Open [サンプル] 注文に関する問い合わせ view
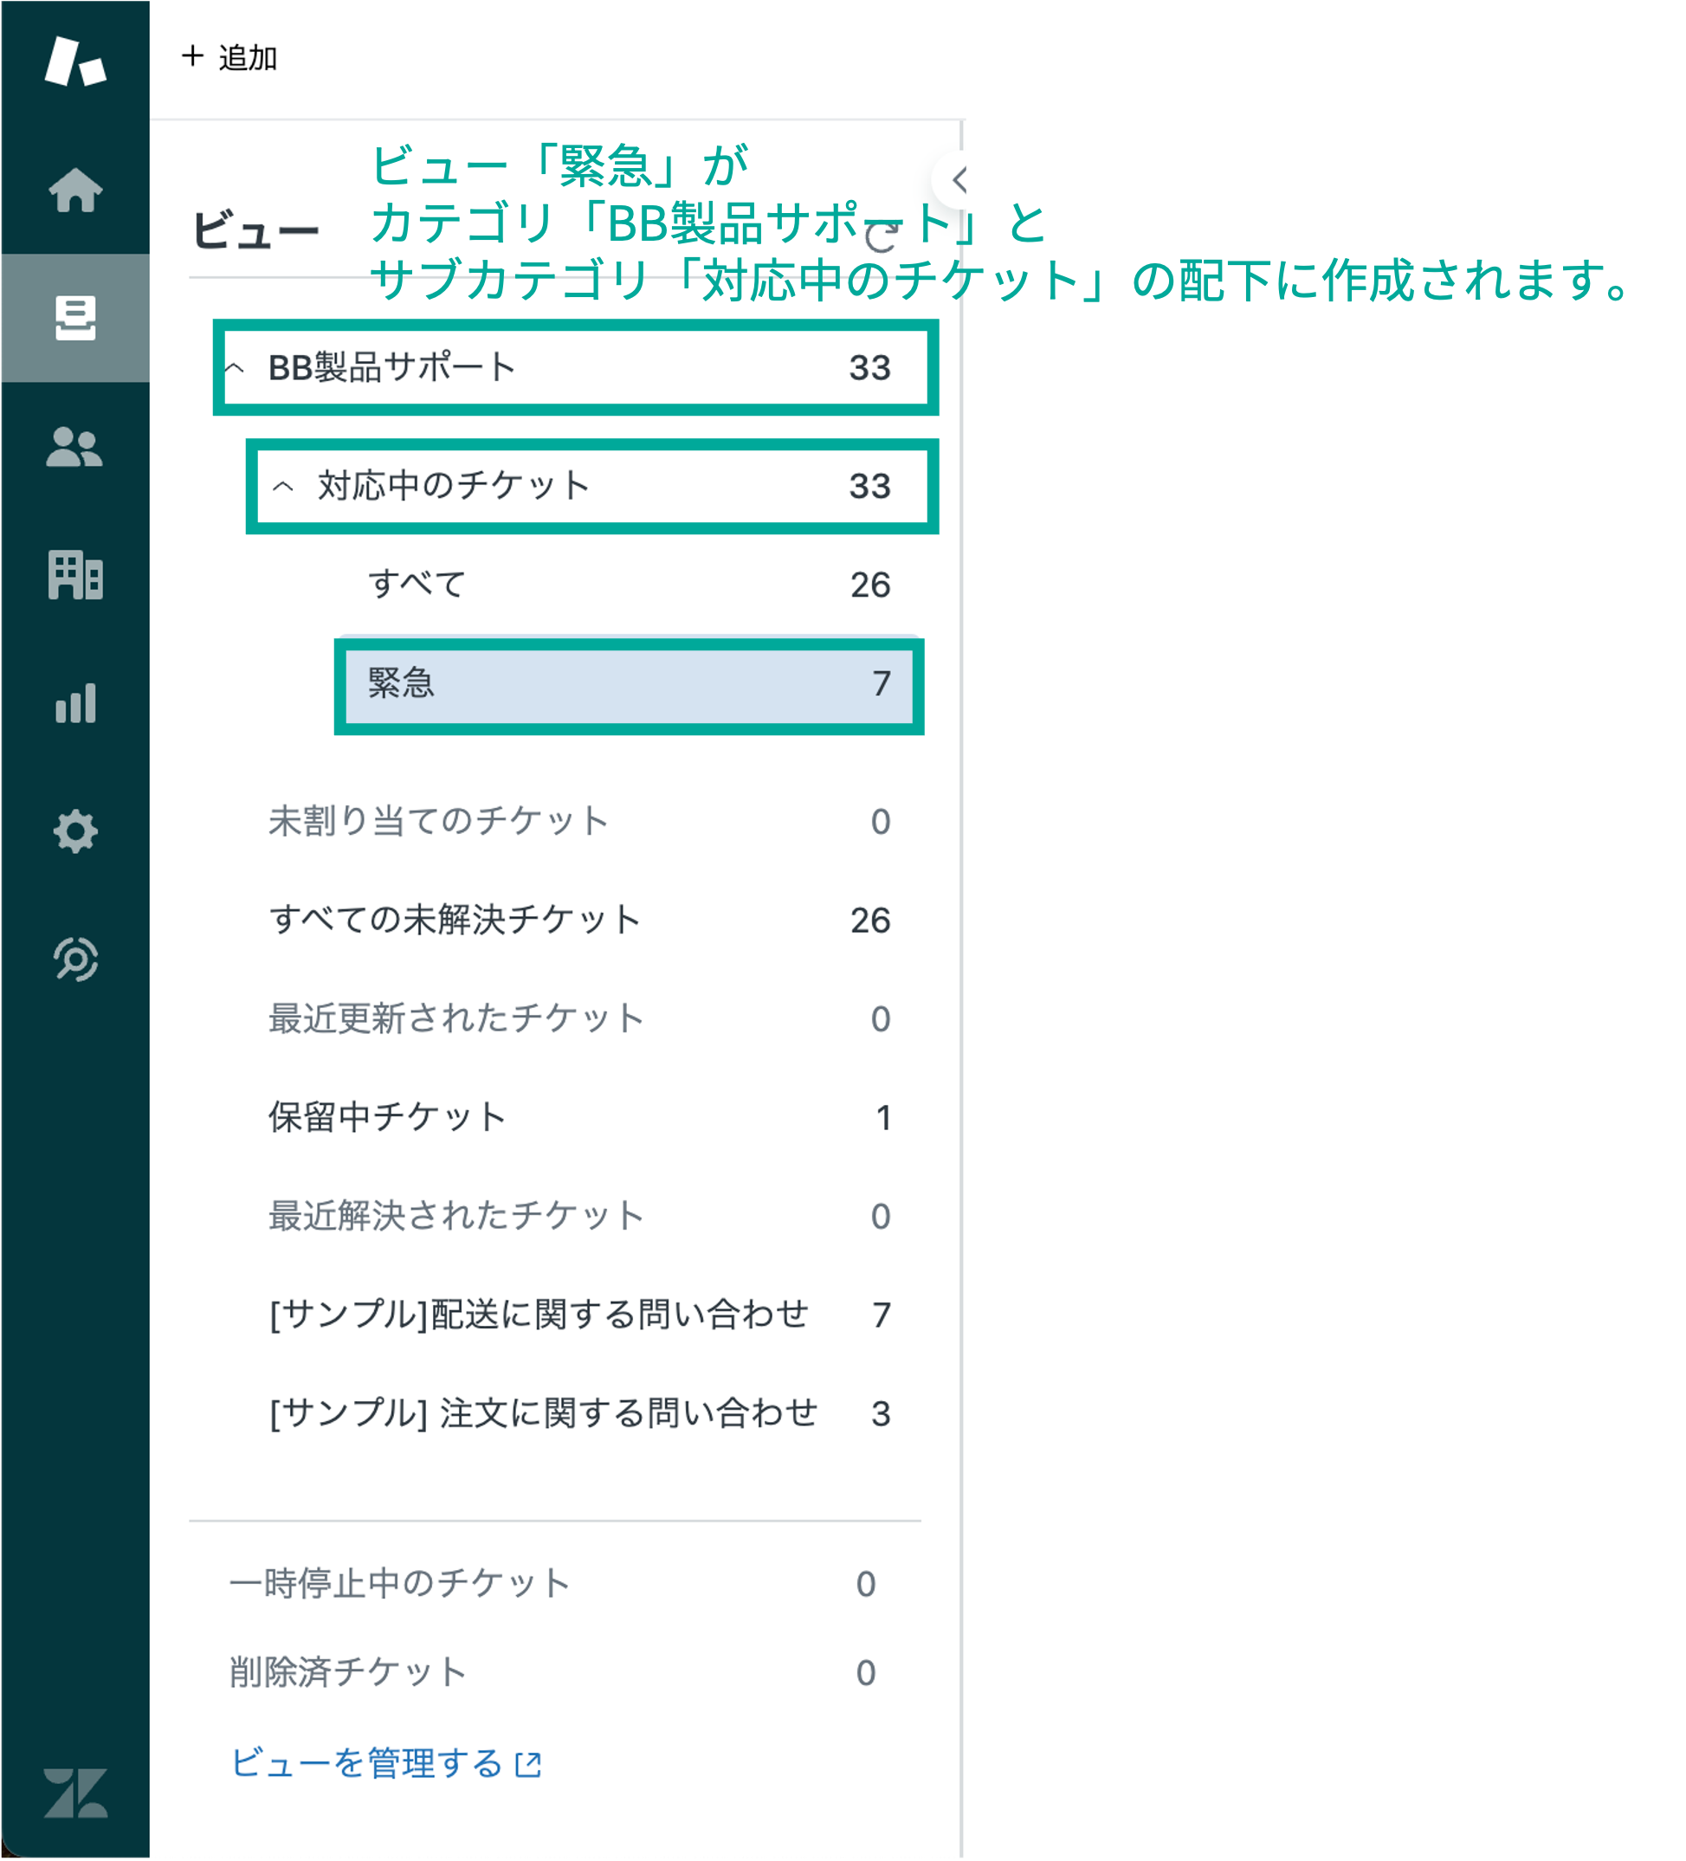Screen dimensions: 1686x1861 point(578,1414)
